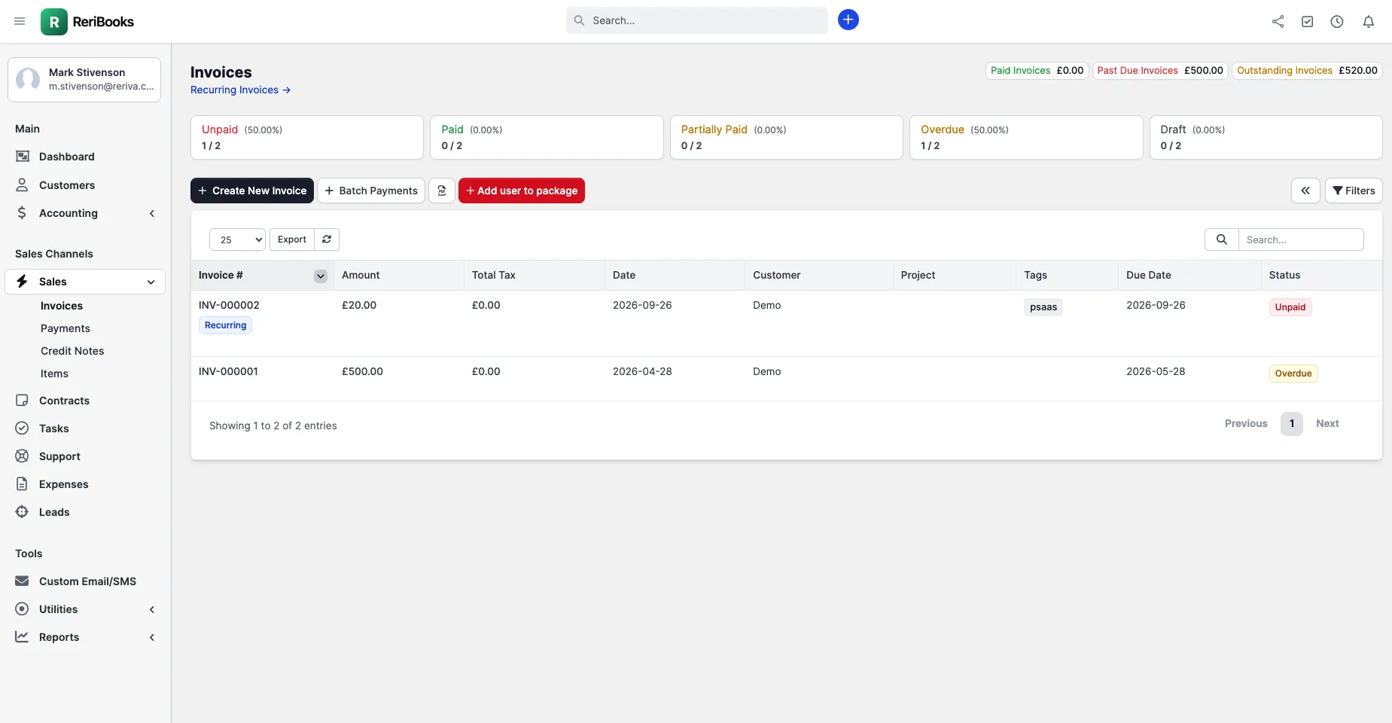The height and width of the screenshot is (723, 1392).
Task: Click Create New Invoice
Action: coord(252,191)
